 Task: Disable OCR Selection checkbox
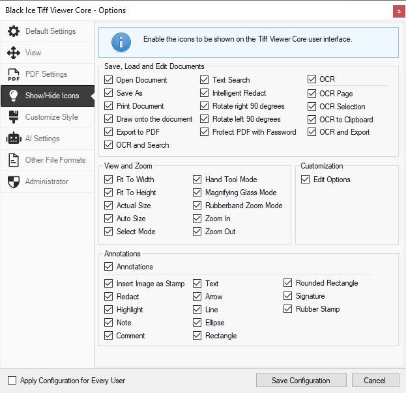(x=312, y=106)
